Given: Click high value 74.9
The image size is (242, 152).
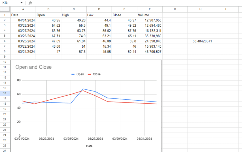Looking at the screenshot, I should (x=74, y=36).
